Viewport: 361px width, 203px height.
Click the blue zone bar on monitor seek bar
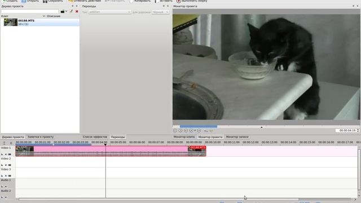click(x=199, y=126)
